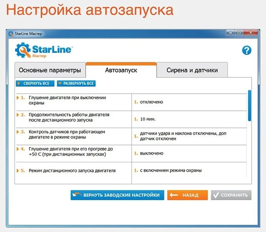This screenshot has width=266, height=232.
Task: Click the StarLine icon in the title bar
Action: pos(11,34)
